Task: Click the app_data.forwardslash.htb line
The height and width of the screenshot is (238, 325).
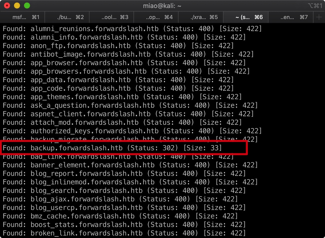Action: (x=118, y=80)
